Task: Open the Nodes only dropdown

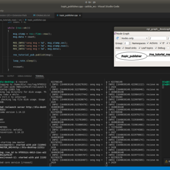Action: pos(134,38)
